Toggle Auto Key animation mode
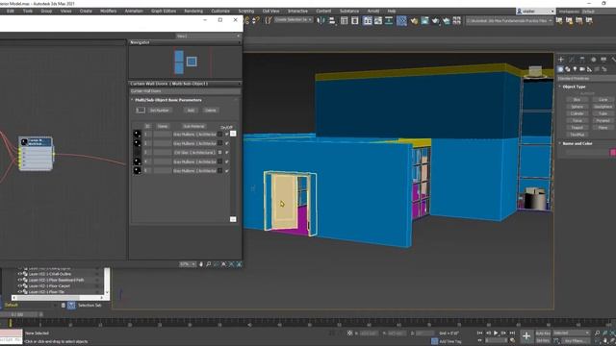The width and height of the screenshot is (616, 346). coord(543,334)
